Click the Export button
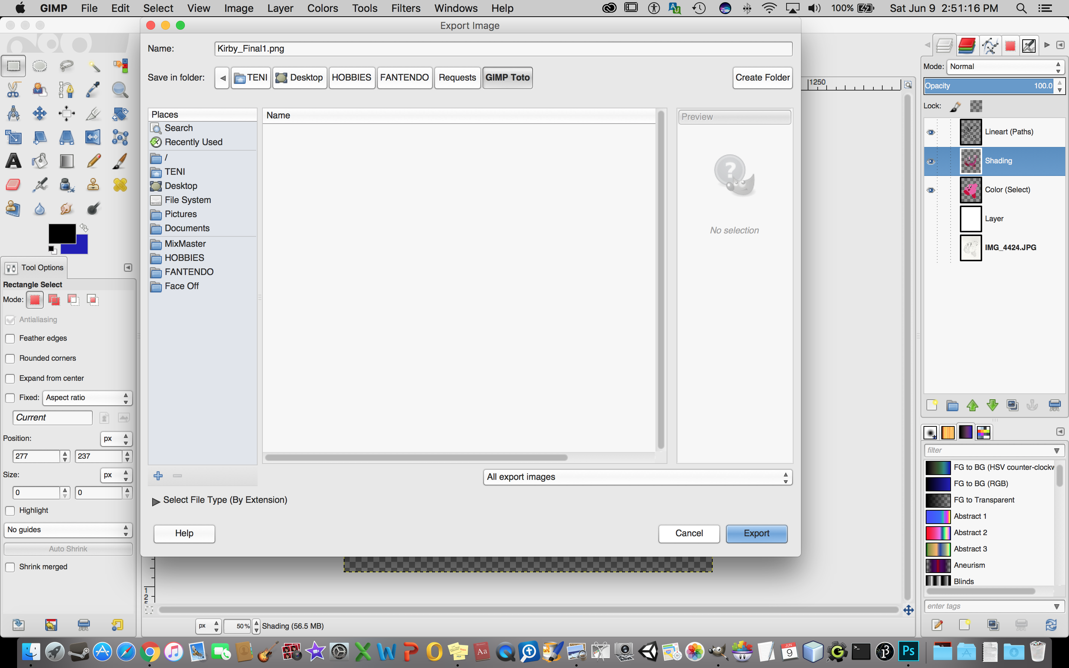The image size is (1069, 668). 756,533
